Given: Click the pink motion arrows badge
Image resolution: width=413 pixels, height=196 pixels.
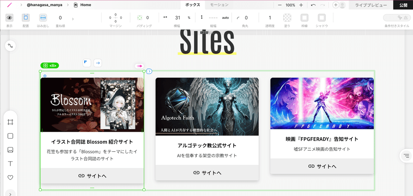Looking at the screenshot, I should click(x=139, y=66).
